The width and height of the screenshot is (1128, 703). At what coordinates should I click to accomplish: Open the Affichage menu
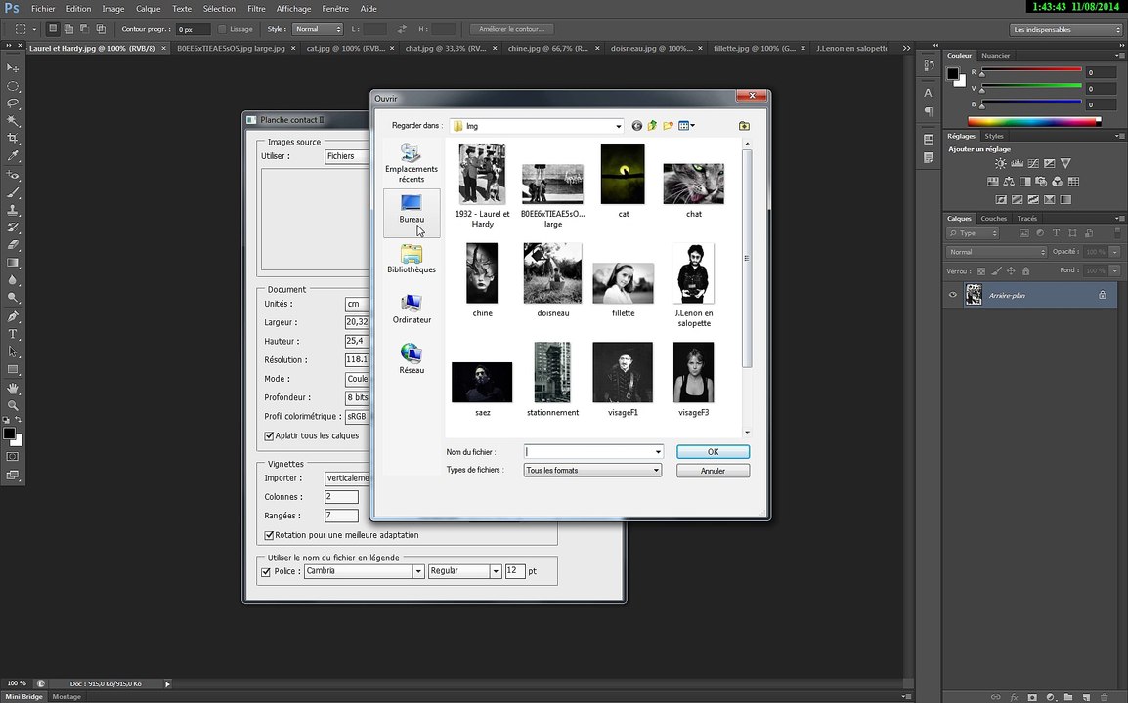pyautogui.click(x=293, y=9)
